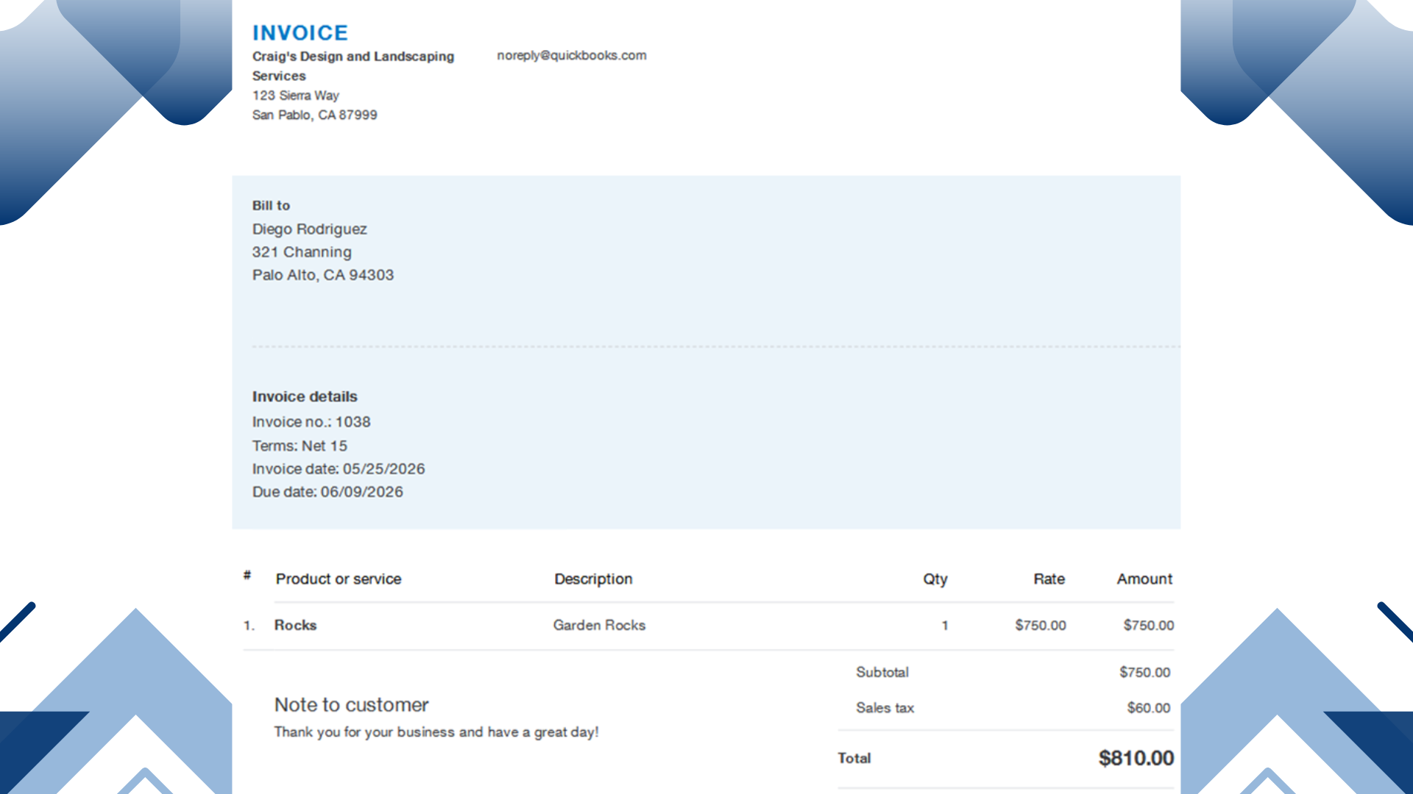The image size is (1413, 794).
Task: Click the 321 Channing address line
Action: coord(302,252)
